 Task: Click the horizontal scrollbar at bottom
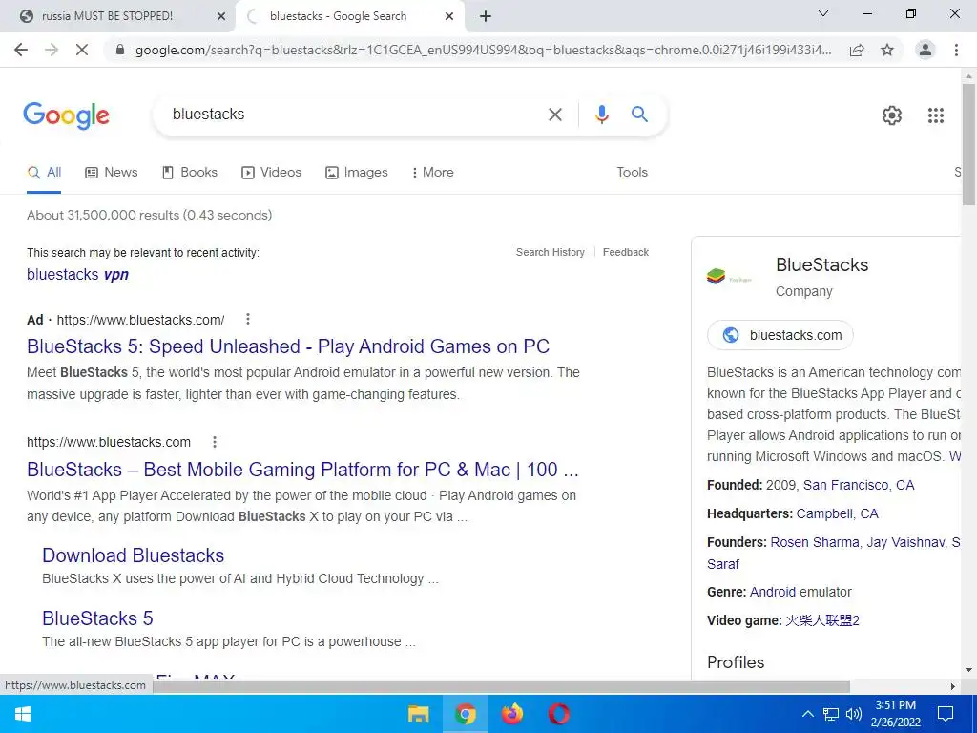coord(502,686)
